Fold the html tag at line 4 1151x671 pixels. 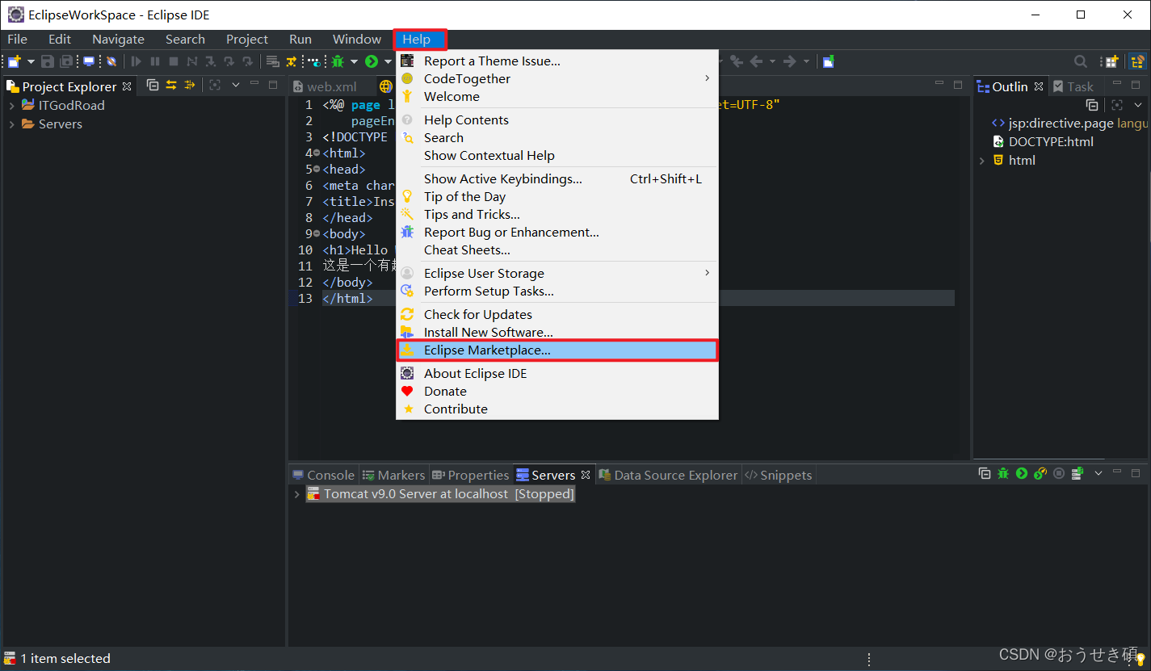click(317, 153)
